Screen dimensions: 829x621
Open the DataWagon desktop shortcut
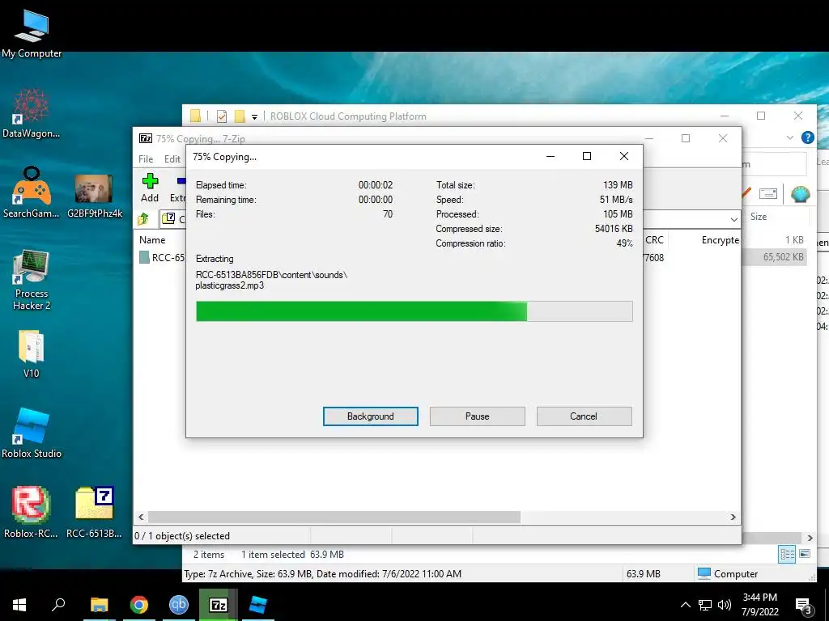(x=32, y=112)
